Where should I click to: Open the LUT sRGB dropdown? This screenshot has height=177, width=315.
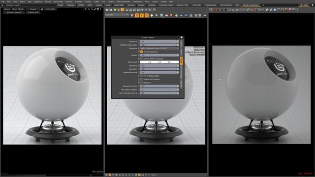click(50, 9)
